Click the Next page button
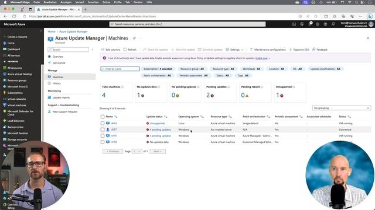 158,152
